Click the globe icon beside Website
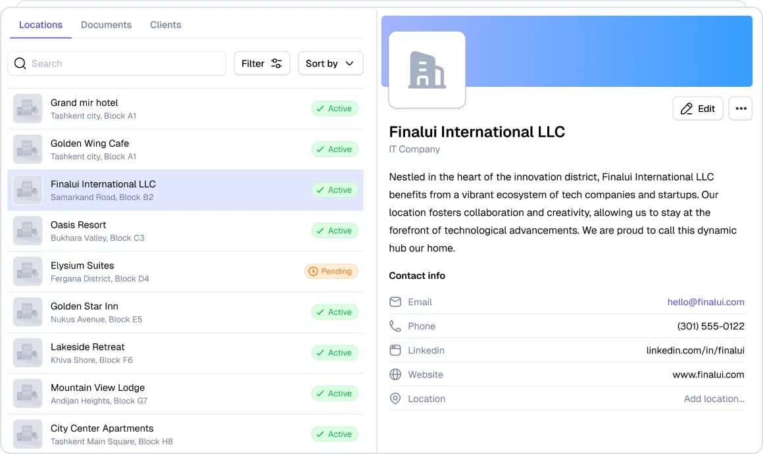The width and height of the screenshot is (763, 454). 395,374
